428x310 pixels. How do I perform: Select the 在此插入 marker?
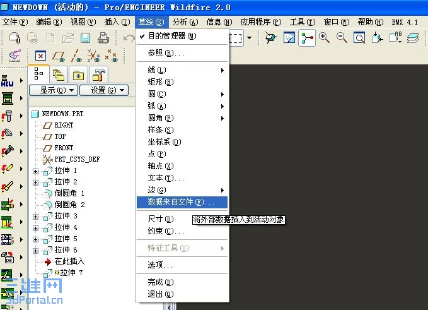pos(69,261)
